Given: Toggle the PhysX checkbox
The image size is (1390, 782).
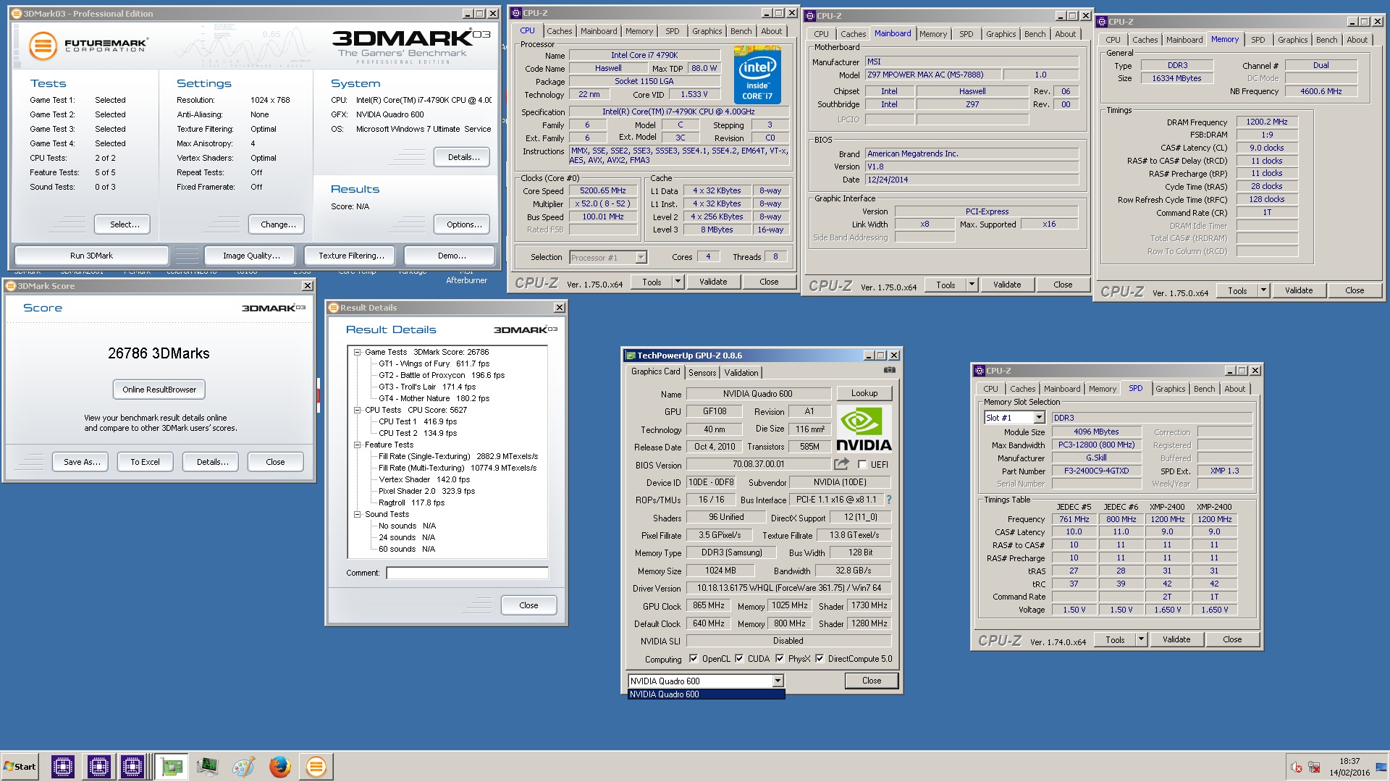Looking at the screenshot, I should [780, 659].
